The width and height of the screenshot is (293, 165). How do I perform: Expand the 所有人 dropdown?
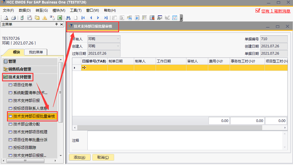pos(118,39)
